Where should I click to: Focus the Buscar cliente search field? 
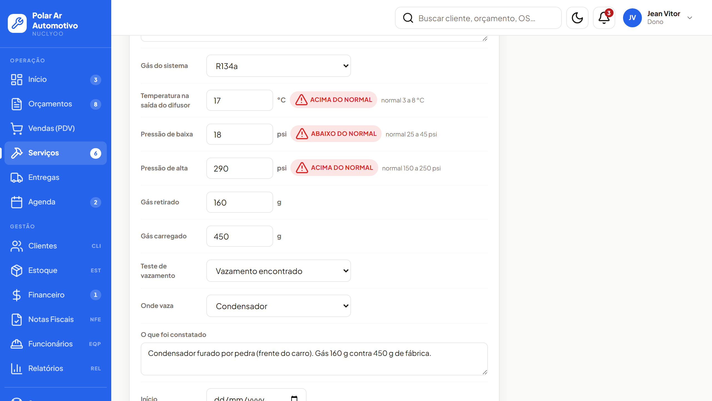click(478, 18)
